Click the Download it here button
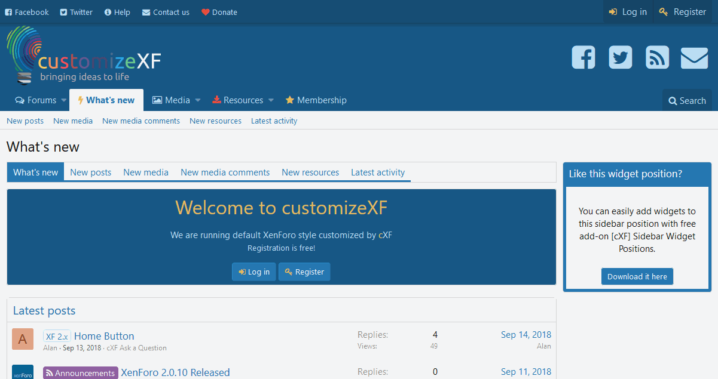Viewport: 718px width, 379px height. 637,276
